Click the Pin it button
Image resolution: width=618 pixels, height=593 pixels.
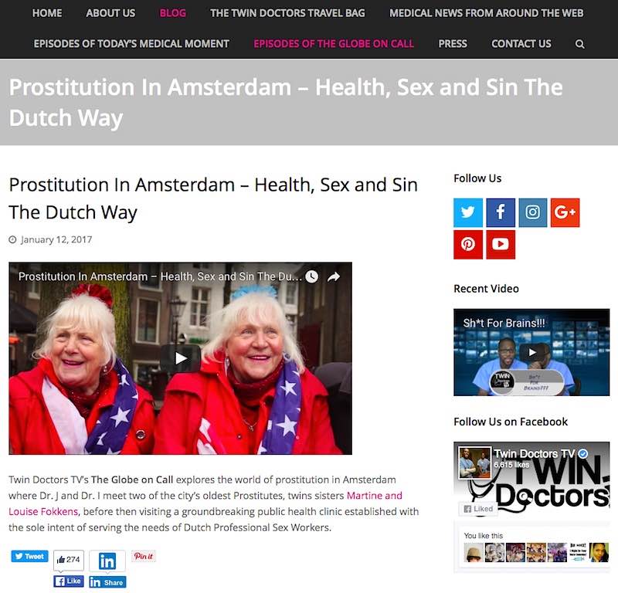[144, 556]
